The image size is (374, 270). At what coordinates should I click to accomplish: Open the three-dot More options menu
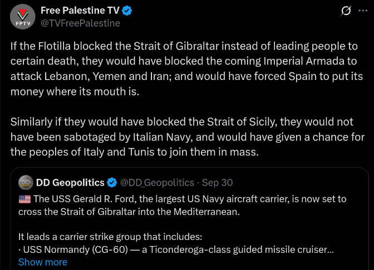363,11
